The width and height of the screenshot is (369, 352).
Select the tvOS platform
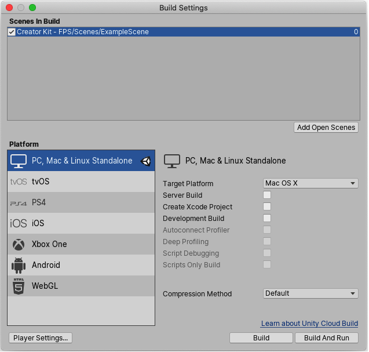81,182
